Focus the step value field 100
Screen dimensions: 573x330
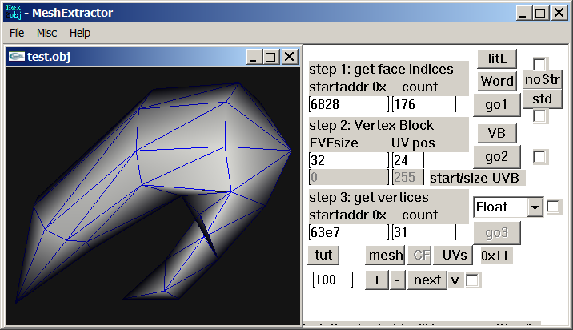(333, 280)
